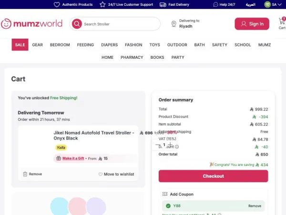
Task: Click the Y88 coupon code text
Action: (177, 206)
